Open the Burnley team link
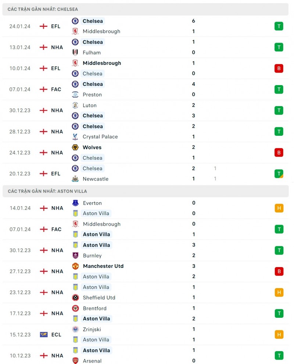The width and height of the screenshot is (294, 364). point(92,255)
